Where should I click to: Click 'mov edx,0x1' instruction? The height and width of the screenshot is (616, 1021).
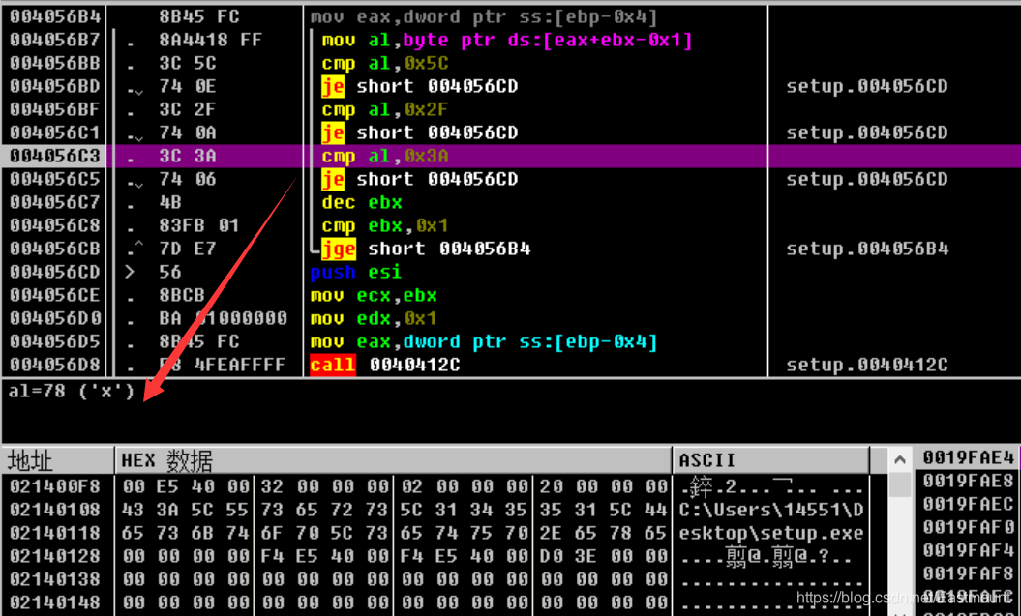pos(374,319)
